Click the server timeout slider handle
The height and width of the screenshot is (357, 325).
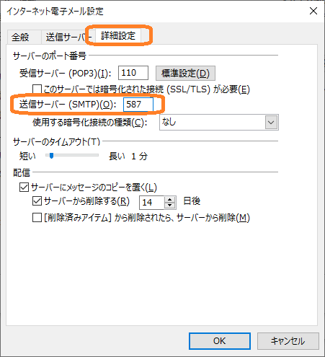click(51, 156)
